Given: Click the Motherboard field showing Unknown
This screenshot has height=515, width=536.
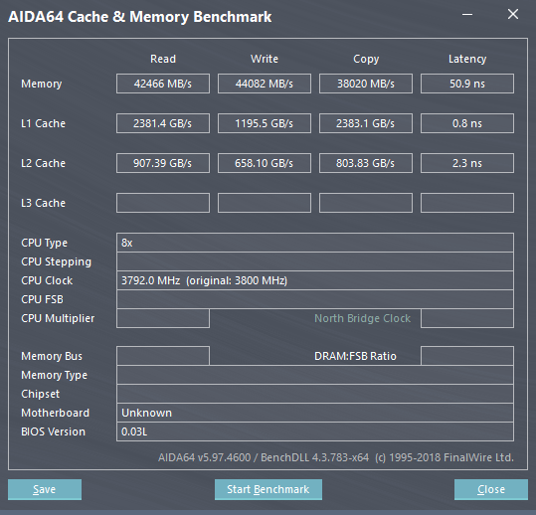Looking at the screenshot, I should 315,413.
